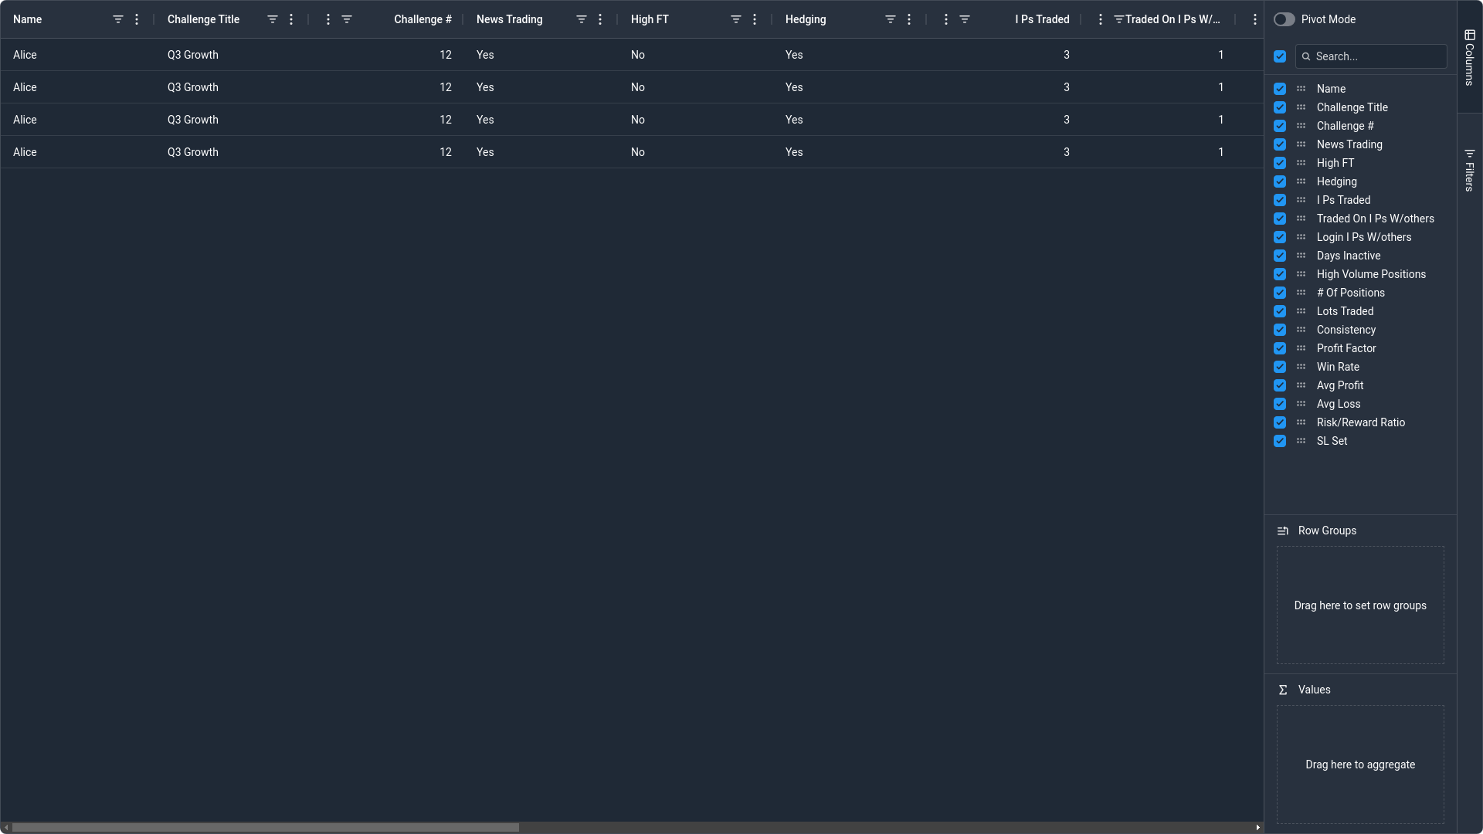This screenshot has width=1483, height=834.
Task: Open the Traded On I Ps W/... column menu
Action: (x=1101, y=19)
